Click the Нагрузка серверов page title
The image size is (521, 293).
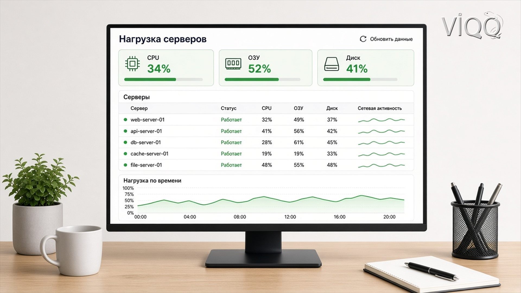point(163,39)
